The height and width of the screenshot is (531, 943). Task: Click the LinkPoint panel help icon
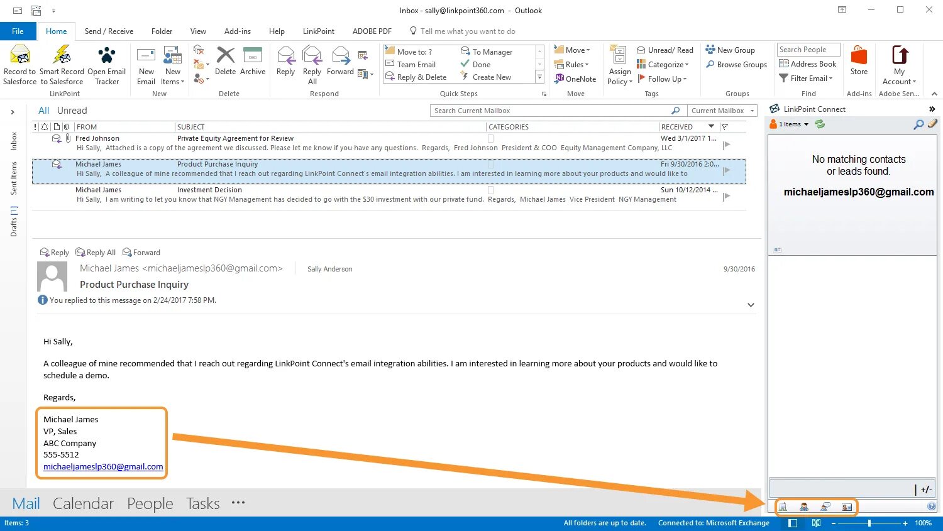[932, 506]
